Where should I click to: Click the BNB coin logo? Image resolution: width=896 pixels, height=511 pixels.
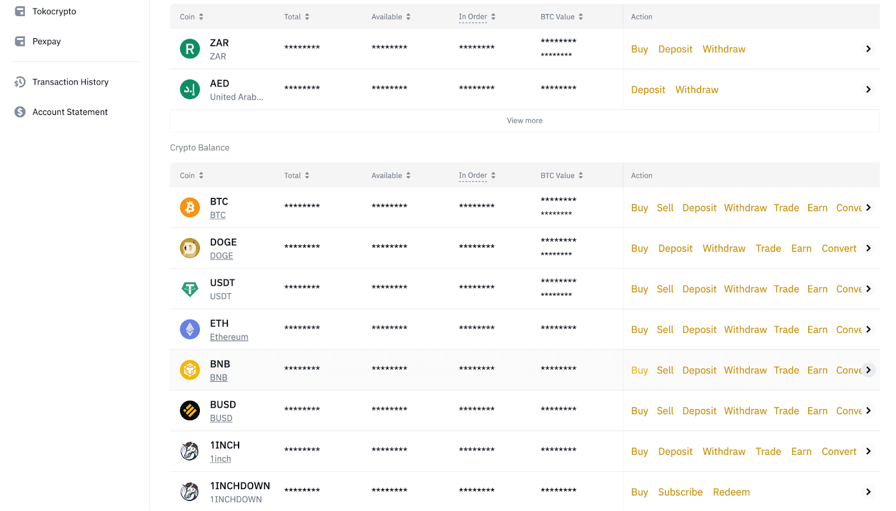190,370
